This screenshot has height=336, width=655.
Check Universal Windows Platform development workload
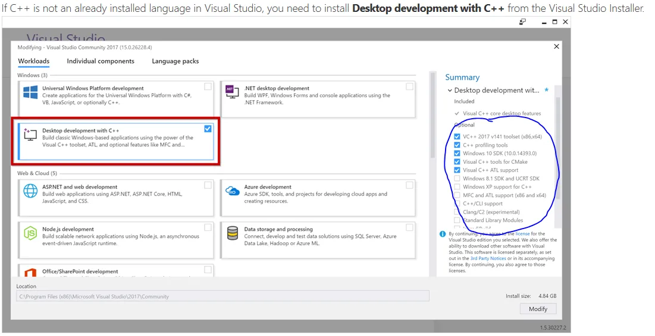point(208,87)
